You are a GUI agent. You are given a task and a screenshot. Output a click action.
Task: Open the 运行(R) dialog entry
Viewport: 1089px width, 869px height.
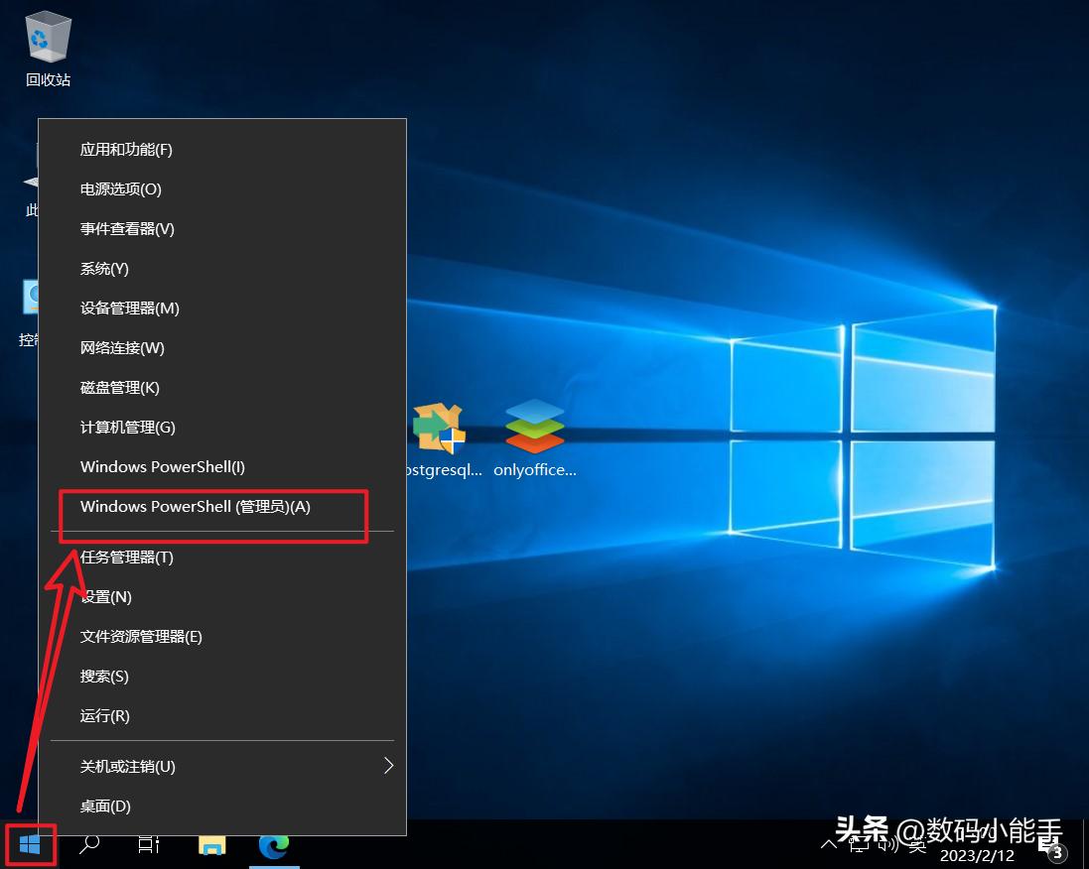(x=222, y=715)
